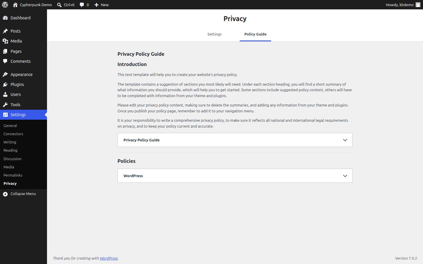The image size is (423, 264).
Task: Click the Posts pushpin icon
Action: pyautogui.click(x=5, y=31)
